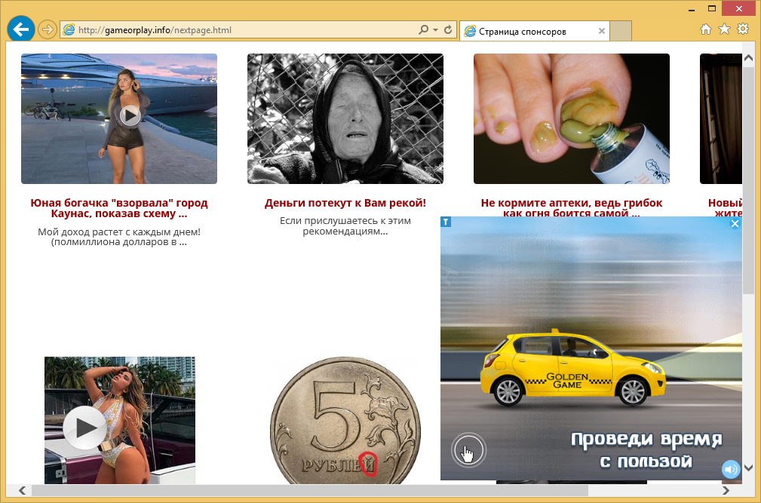
Task: Open Favorites star icon
Action: 724,29
